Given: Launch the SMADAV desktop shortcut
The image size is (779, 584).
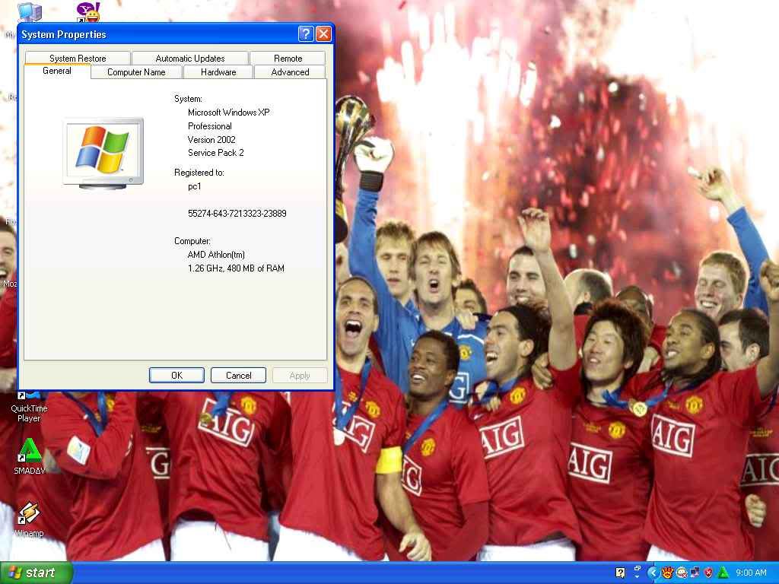Looking at the screenshot, I should (30, 456).
